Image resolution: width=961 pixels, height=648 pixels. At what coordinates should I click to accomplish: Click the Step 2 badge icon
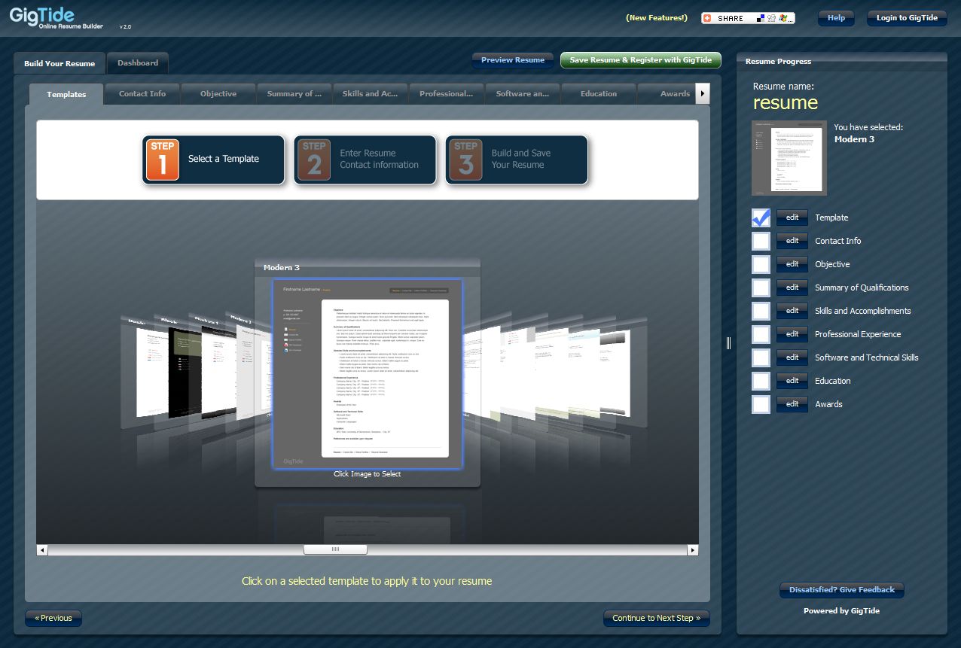pyautogui.click(x=314, y=160)
